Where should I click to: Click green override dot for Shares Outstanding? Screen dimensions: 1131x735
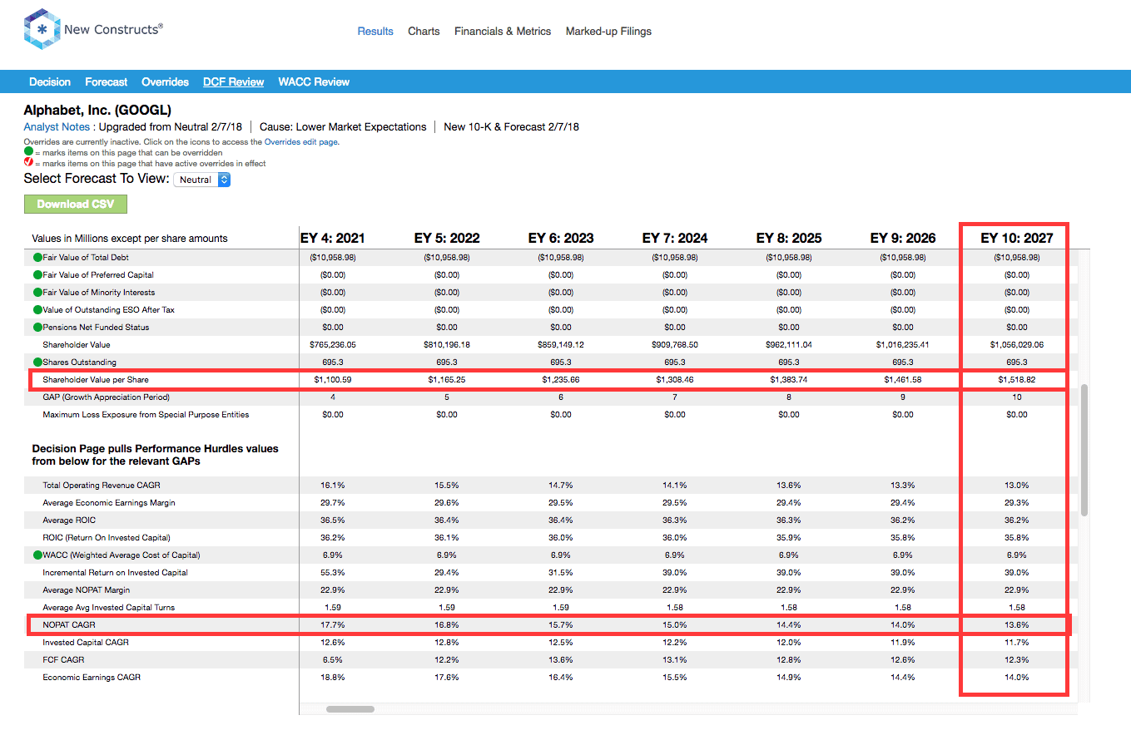point(37,363)
